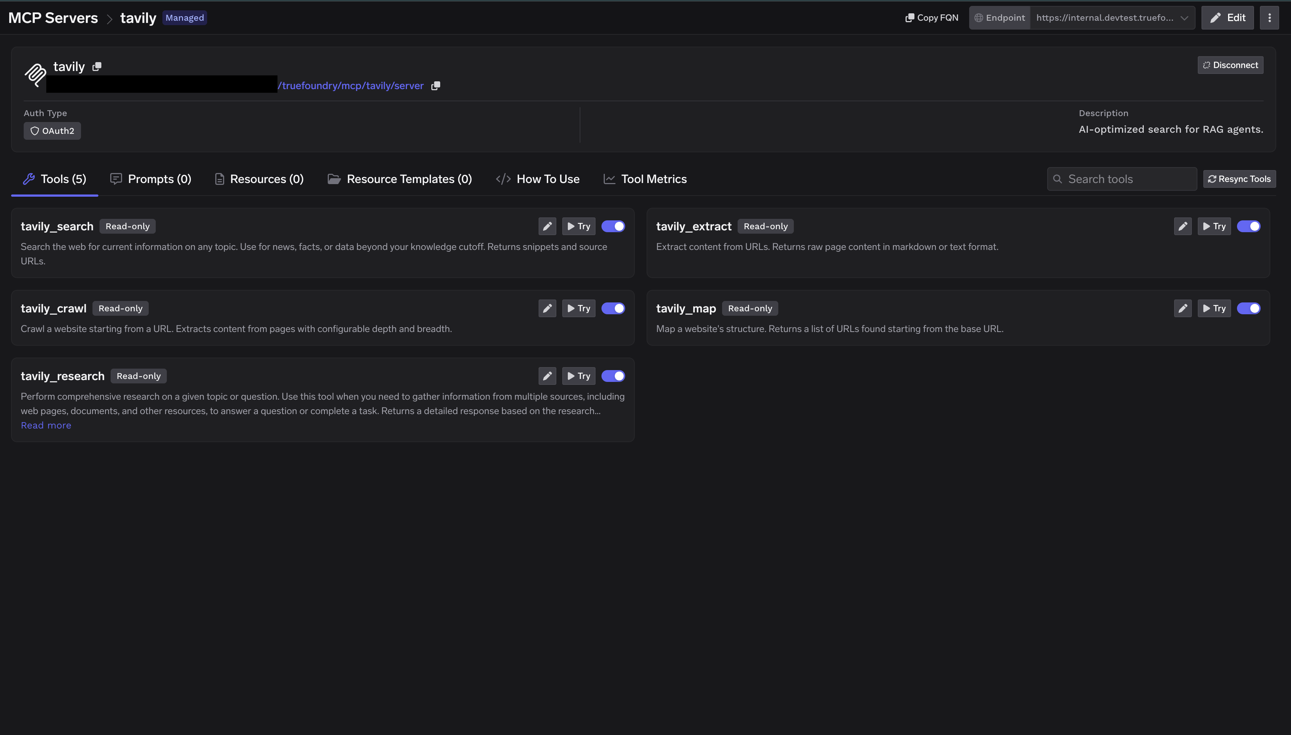Screen dimensions: 1291x735
Task: Edit the tavily_map tool
Action: point(1182,308)
